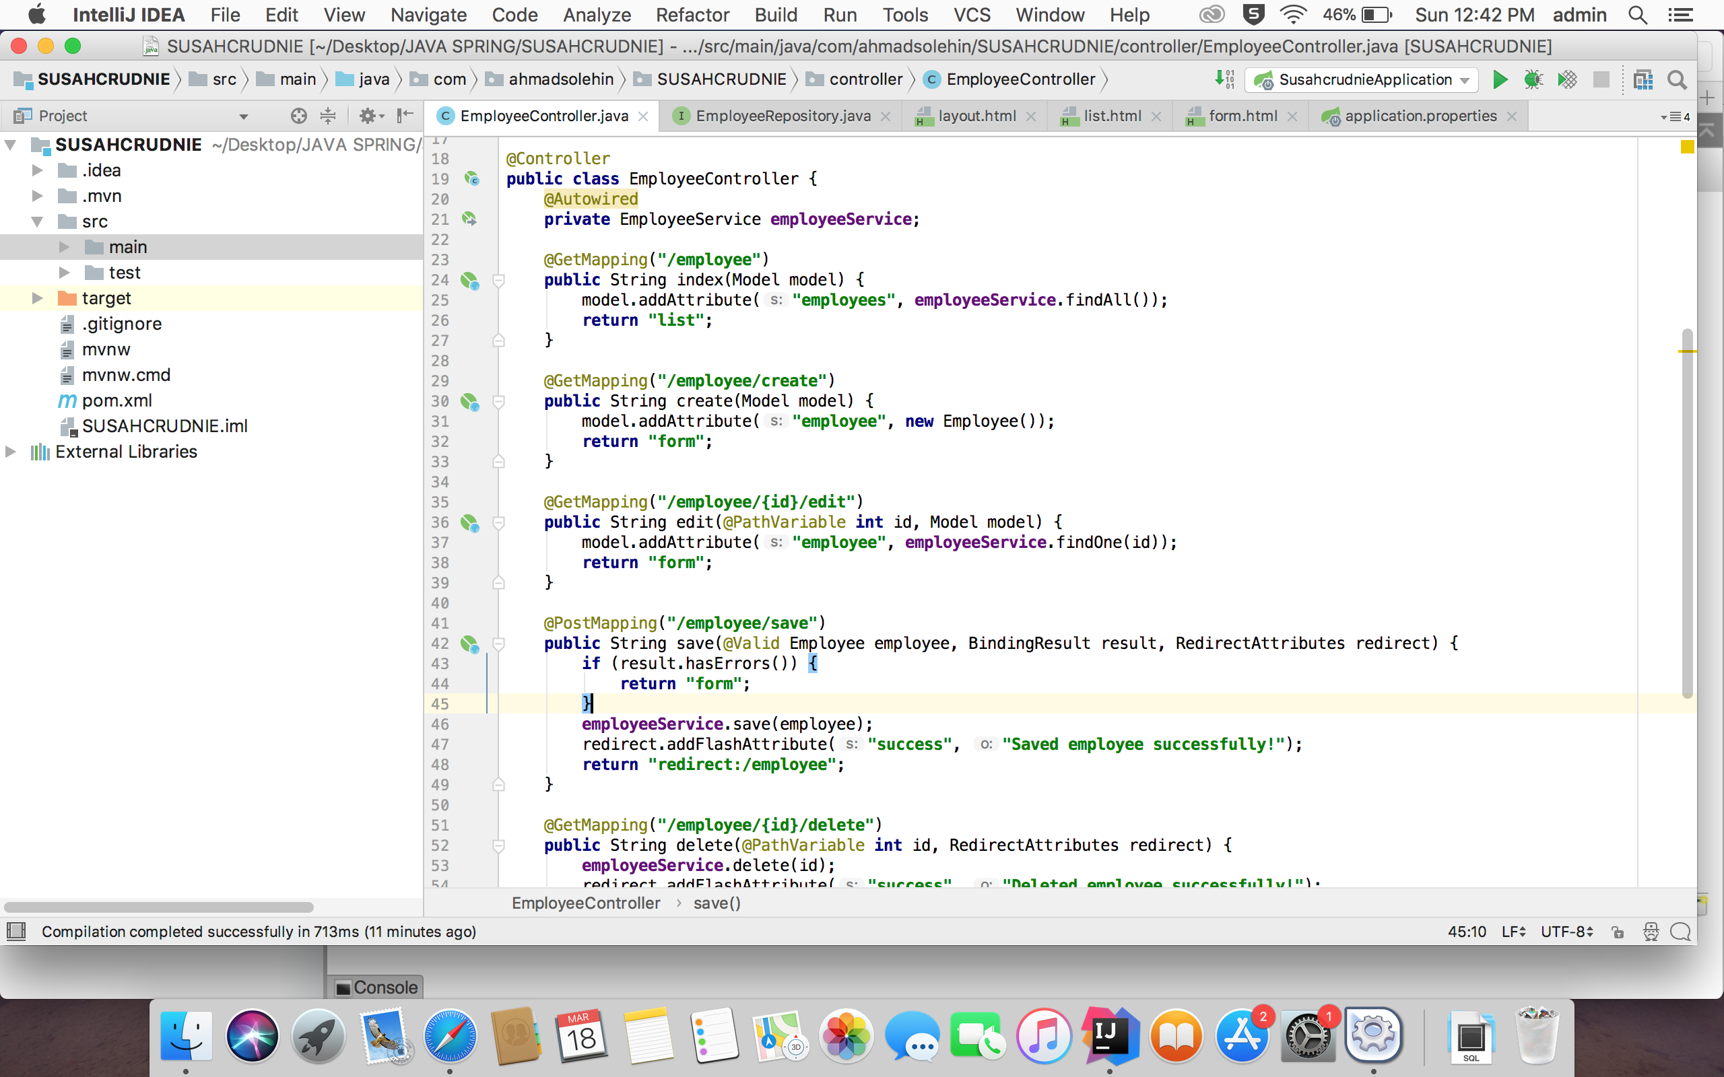Run the SusahcrudnieApplication with the green play icon

click(1500, 79)
